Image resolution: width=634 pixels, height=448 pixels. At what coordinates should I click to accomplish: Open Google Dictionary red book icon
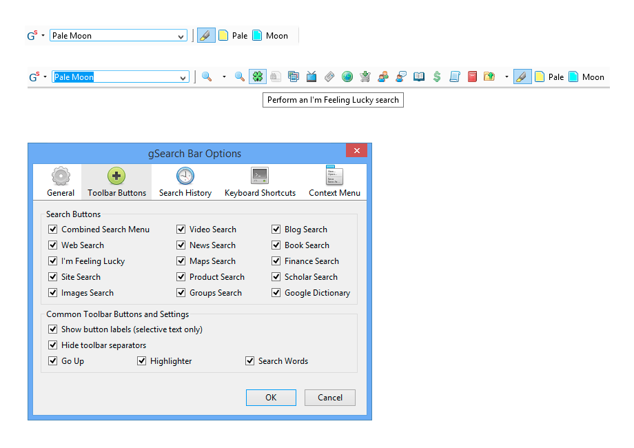pyautogui.click(x=472, y=77)
